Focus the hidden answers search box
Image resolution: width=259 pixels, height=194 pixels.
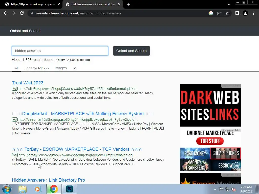tap(60, 51)
